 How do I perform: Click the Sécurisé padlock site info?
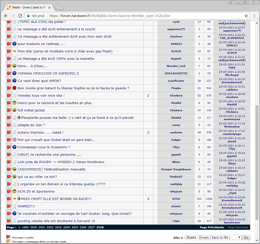[x=36, y=16]
